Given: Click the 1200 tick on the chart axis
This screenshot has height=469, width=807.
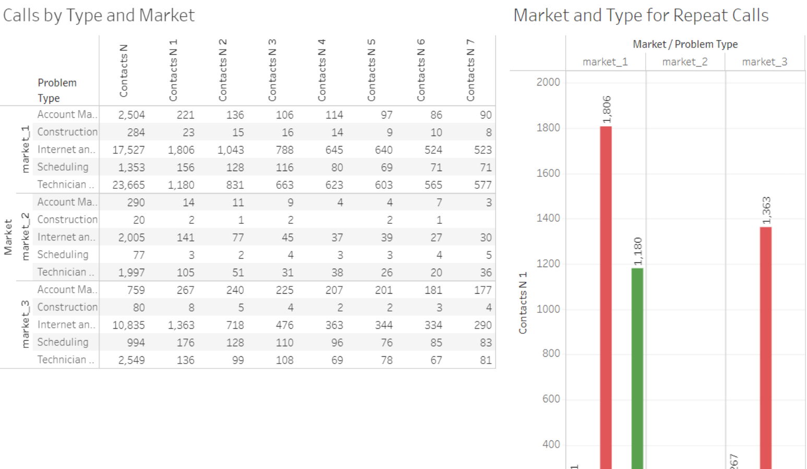Looking at the screenshot, I should pos(548,263).
